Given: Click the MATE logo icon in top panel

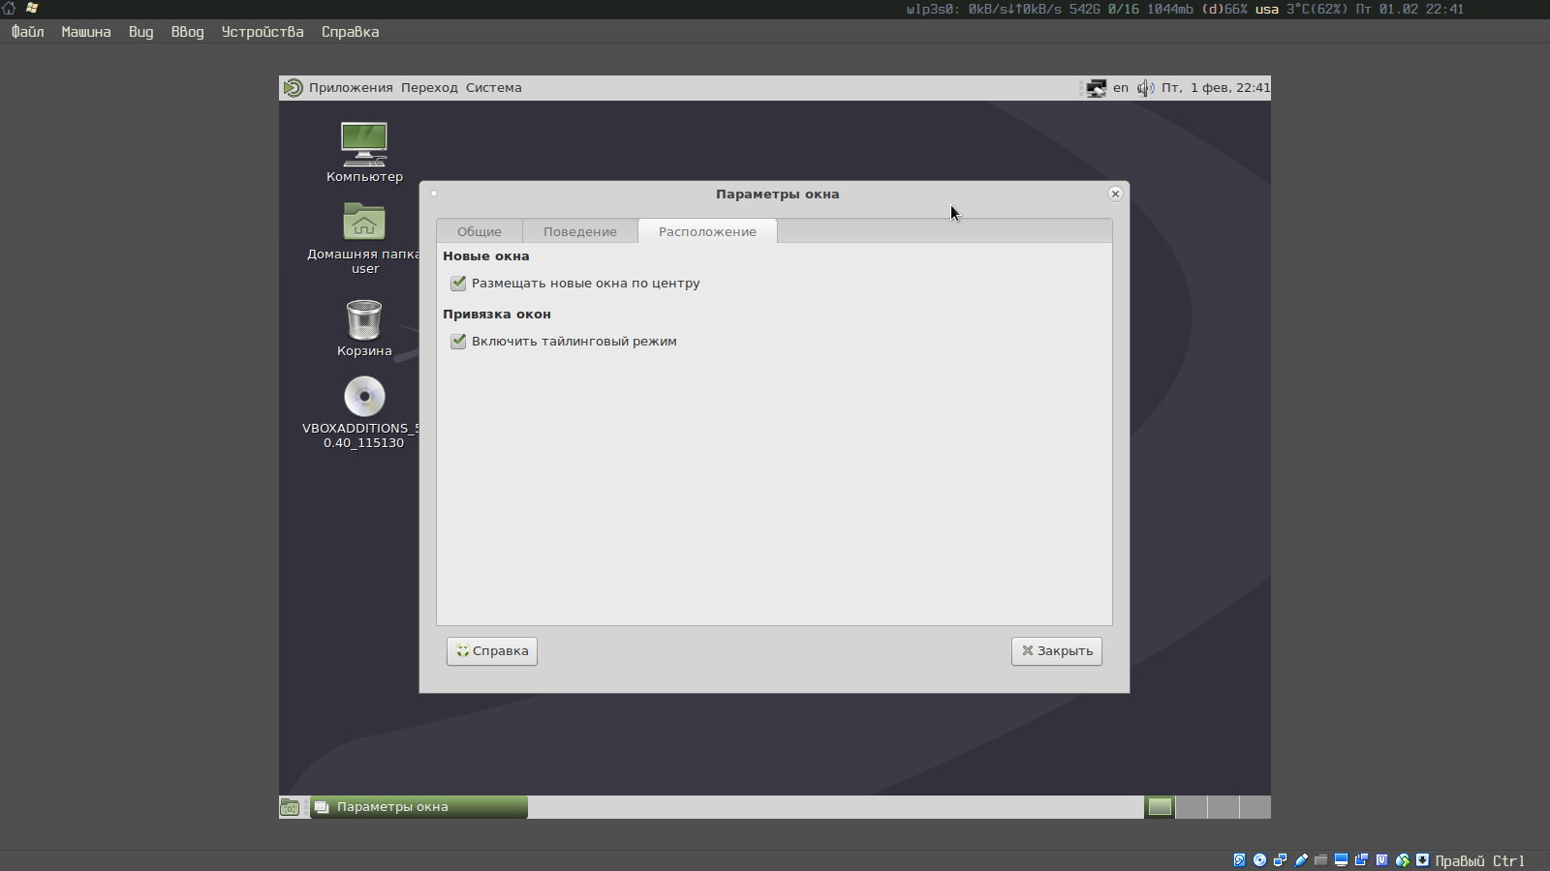Looking at the screenshot, I should click(x=293, y=88).
